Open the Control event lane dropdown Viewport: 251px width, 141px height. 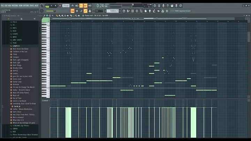click(x=46, y=101)
